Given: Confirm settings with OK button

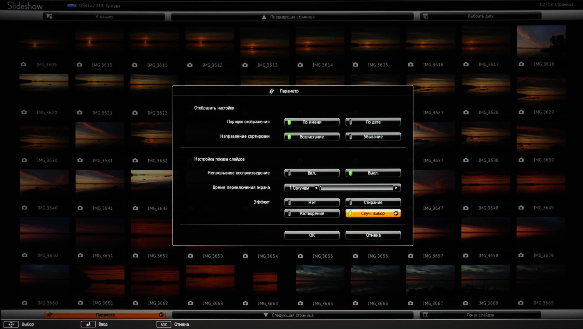Looking at the screenshot, I should point(312,235).
